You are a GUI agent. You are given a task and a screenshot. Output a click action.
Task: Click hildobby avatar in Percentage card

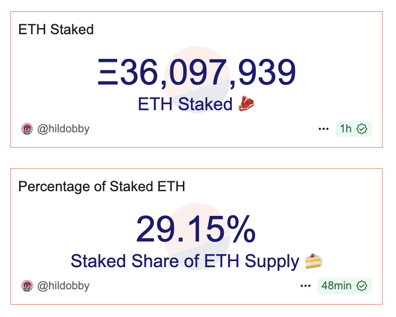[x=27, y=286]
